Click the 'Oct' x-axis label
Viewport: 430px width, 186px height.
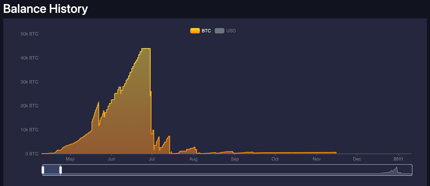coord(275,159)
